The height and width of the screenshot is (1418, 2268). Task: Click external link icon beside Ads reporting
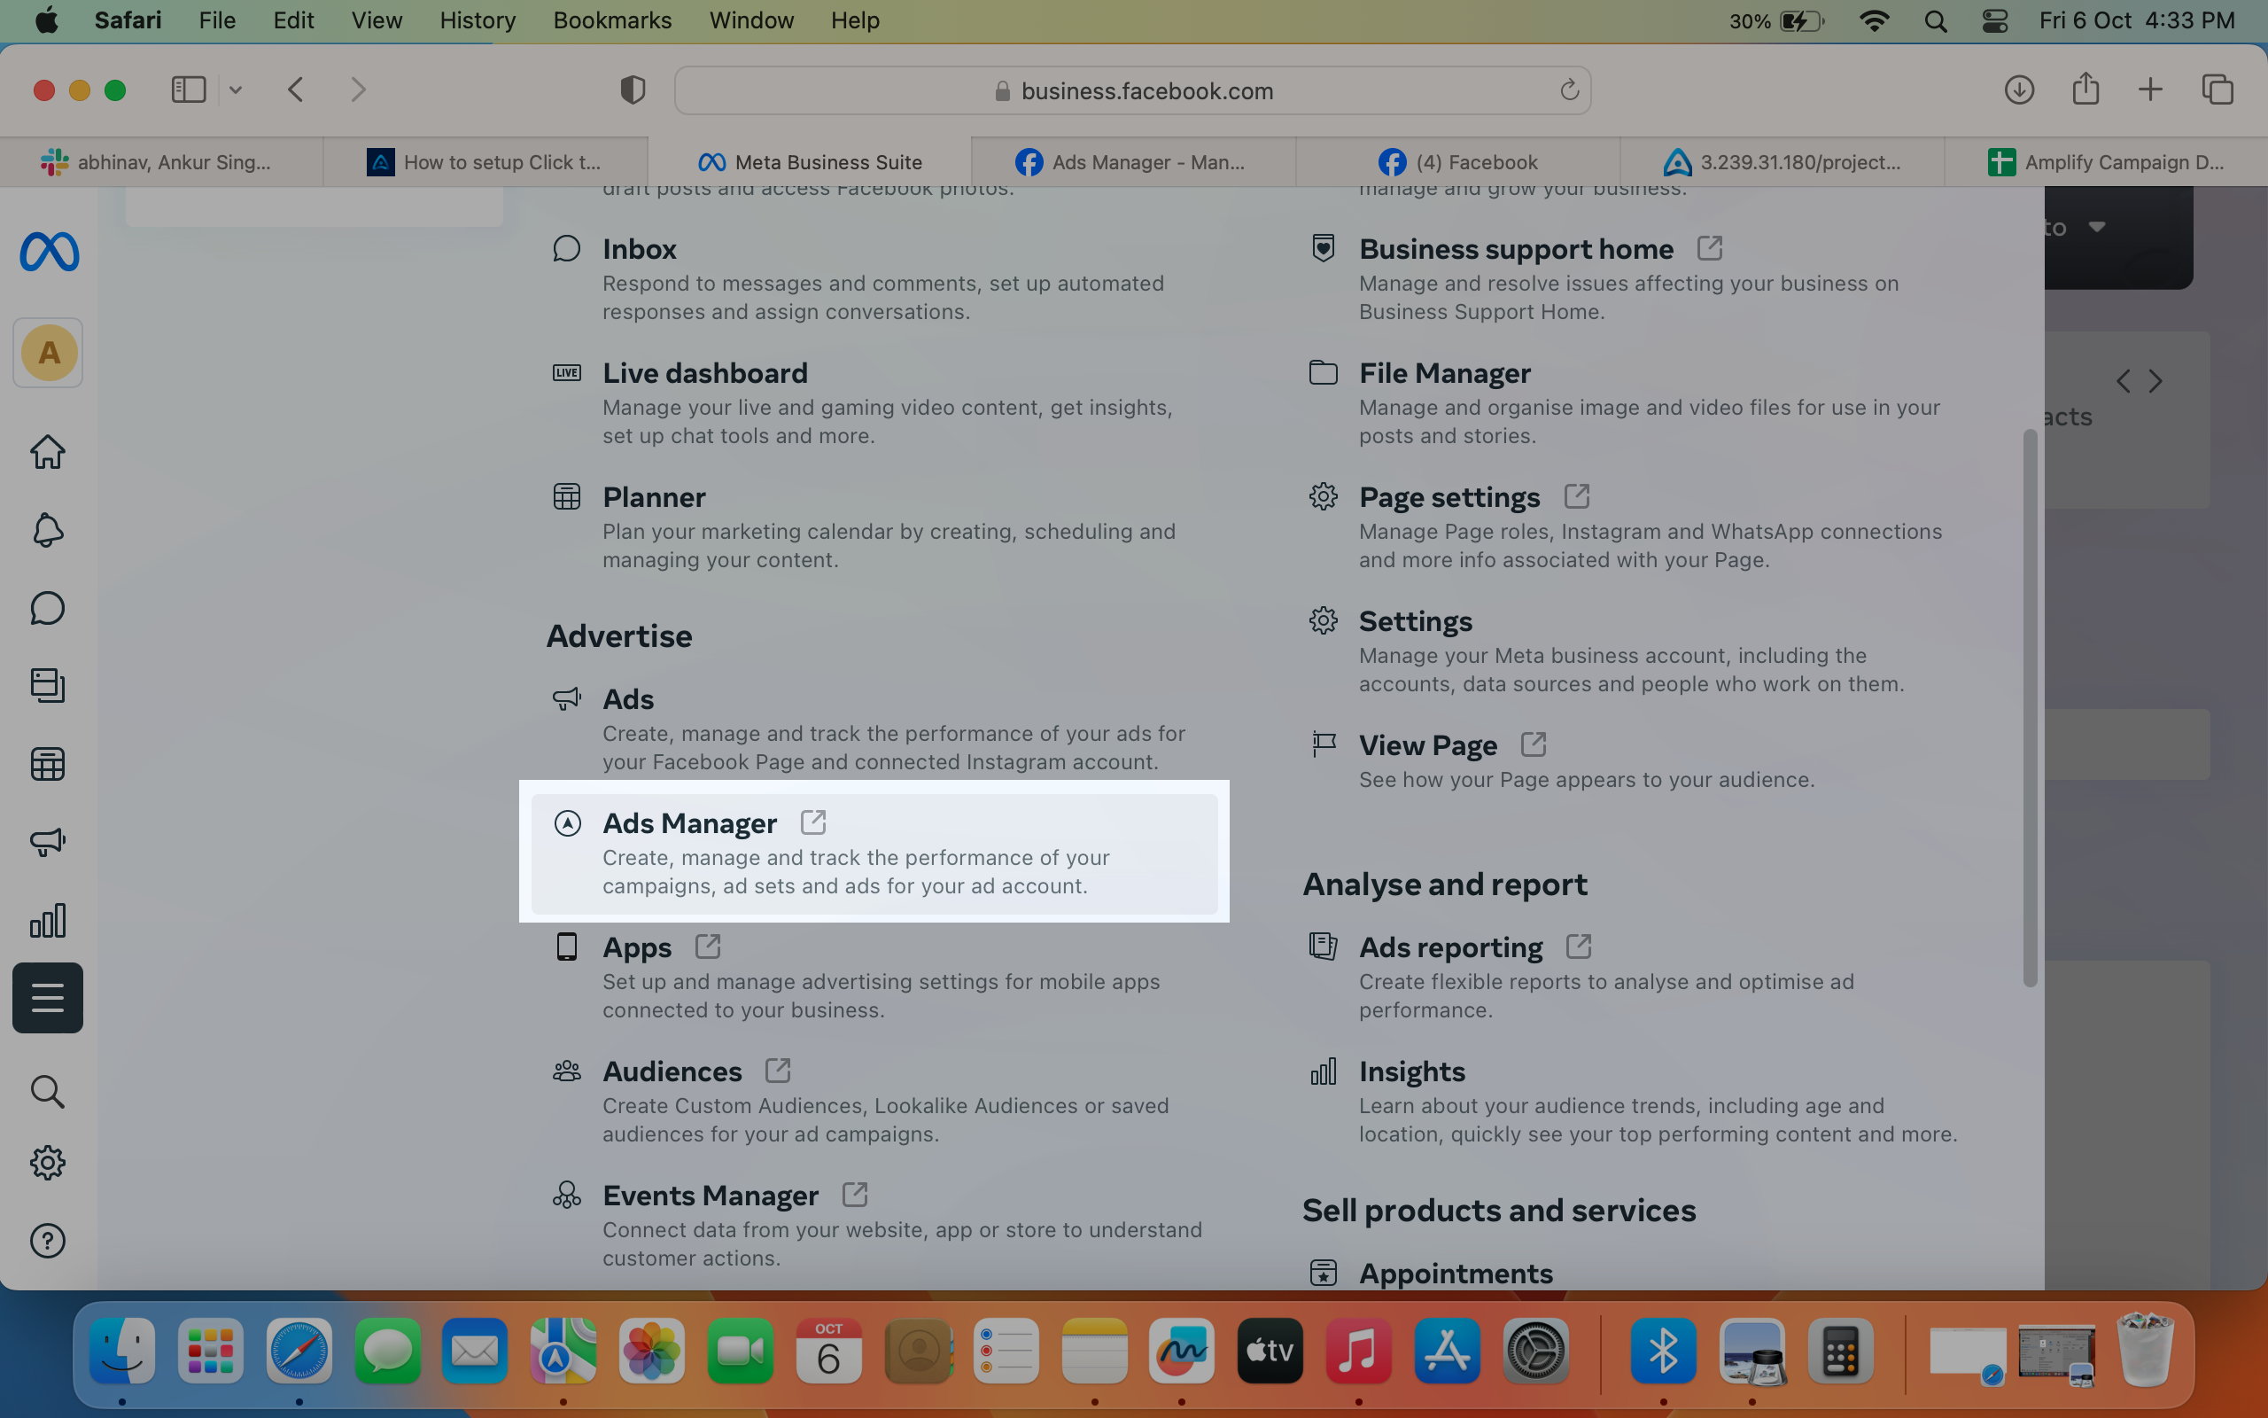click(x=1578, y=947)
